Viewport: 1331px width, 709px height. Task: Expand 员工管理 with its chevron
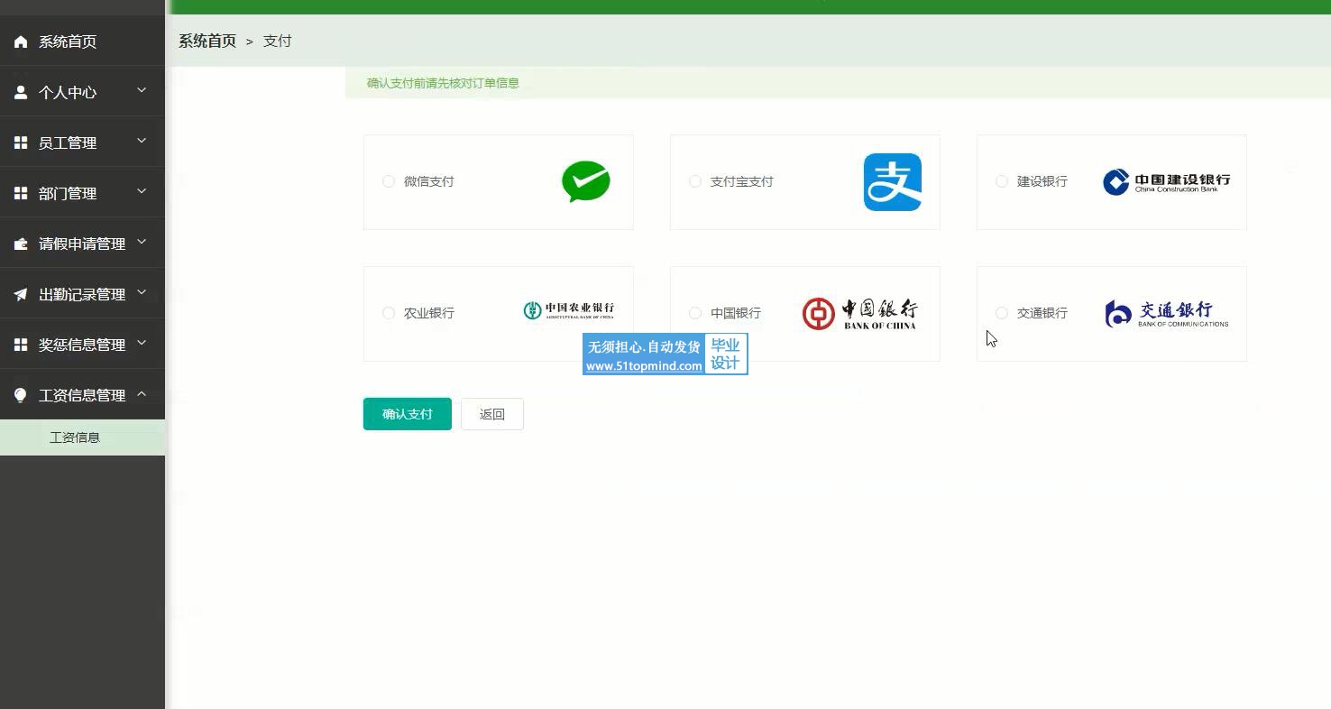[x=142, y=141]
